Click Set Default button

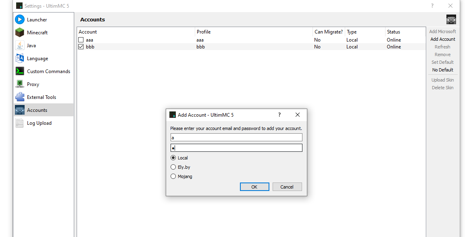click(443, 62)
